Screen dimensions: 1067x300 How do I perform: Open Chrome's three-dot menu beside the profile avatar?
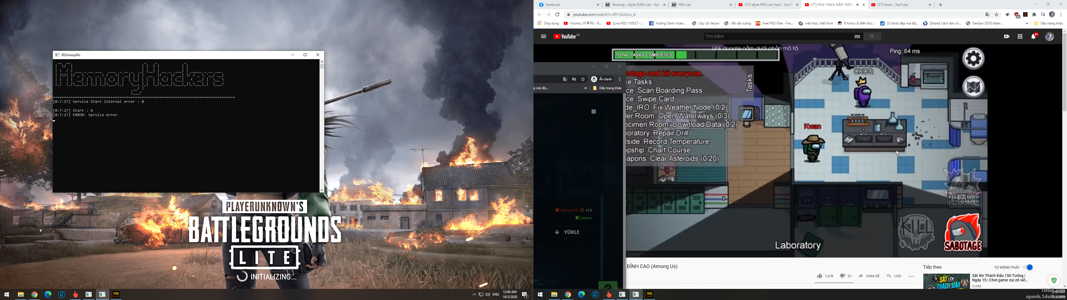coord(1061,14)
